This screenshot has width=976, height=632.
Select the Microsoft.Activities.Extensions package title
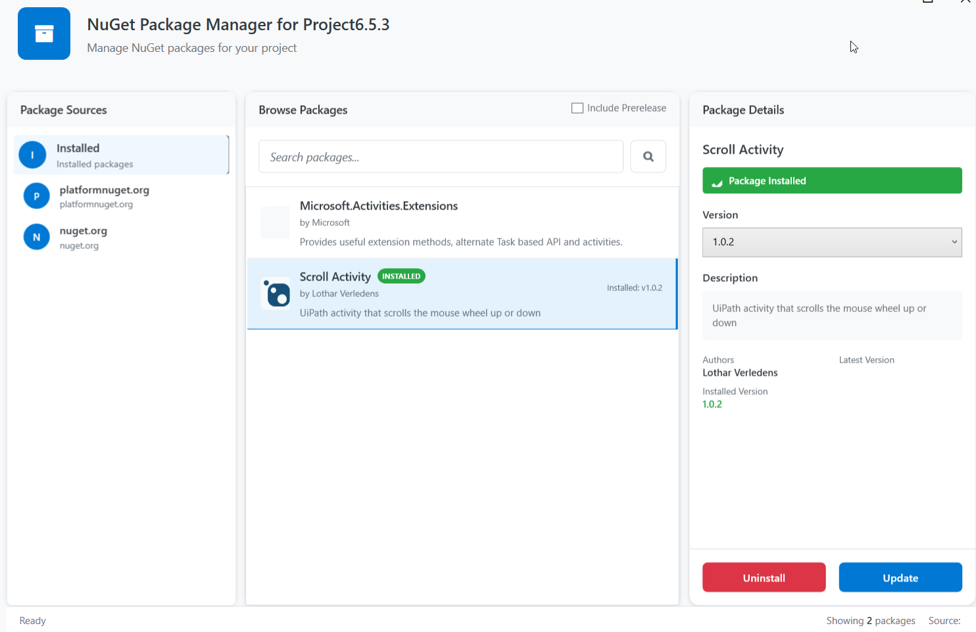(379, 206)
